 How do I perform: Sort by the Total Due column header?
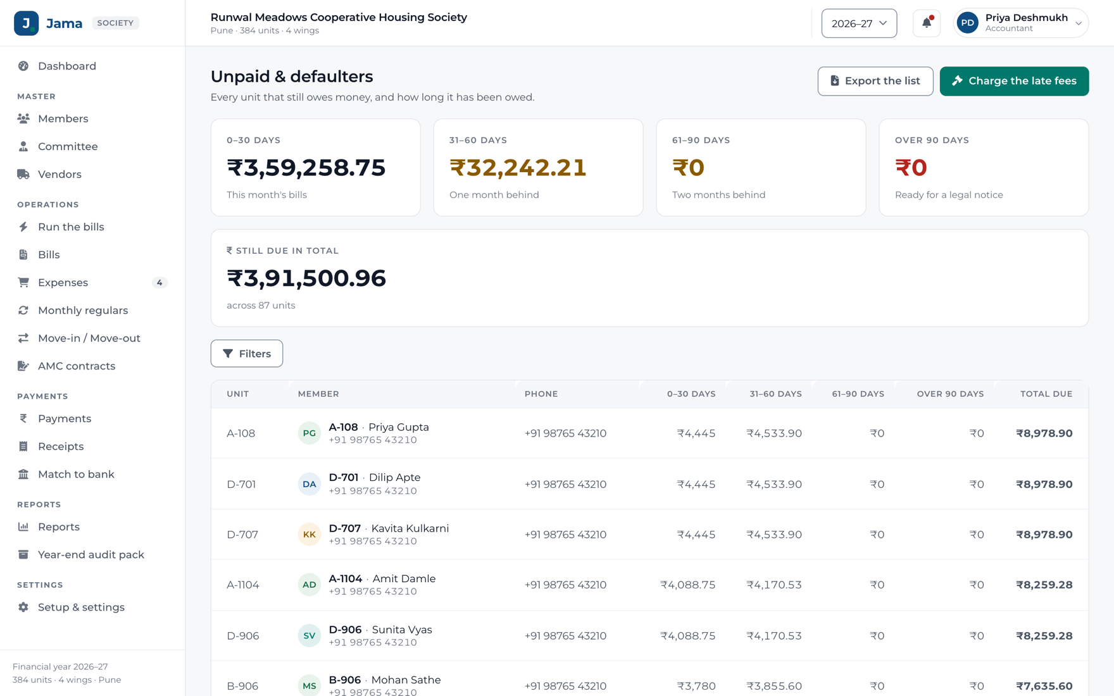pyautogui.click(x=1046, y=394)
